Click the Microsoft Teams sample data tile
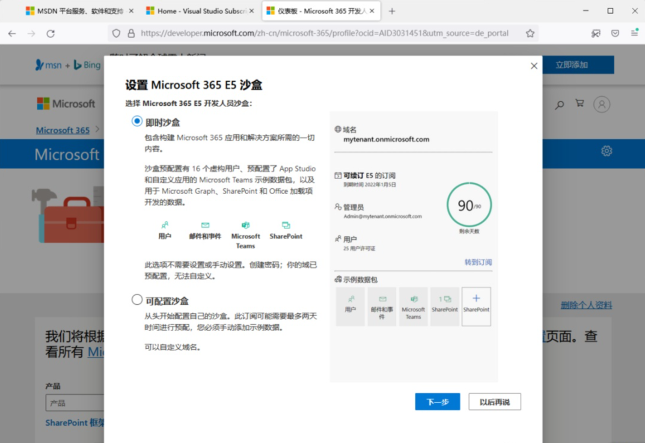Screen dimensions: 645x443 click(414, 307)
